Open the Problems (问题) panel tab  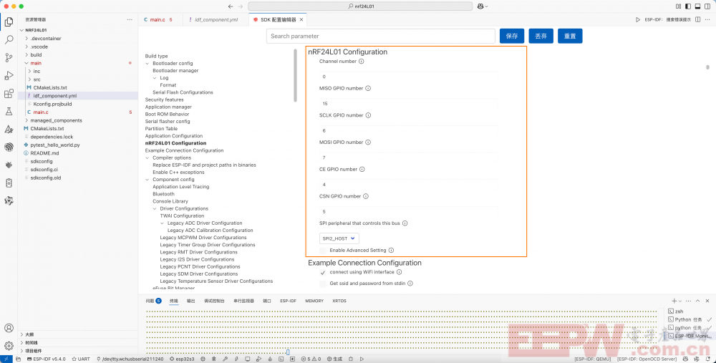click(x=153, y=301)
